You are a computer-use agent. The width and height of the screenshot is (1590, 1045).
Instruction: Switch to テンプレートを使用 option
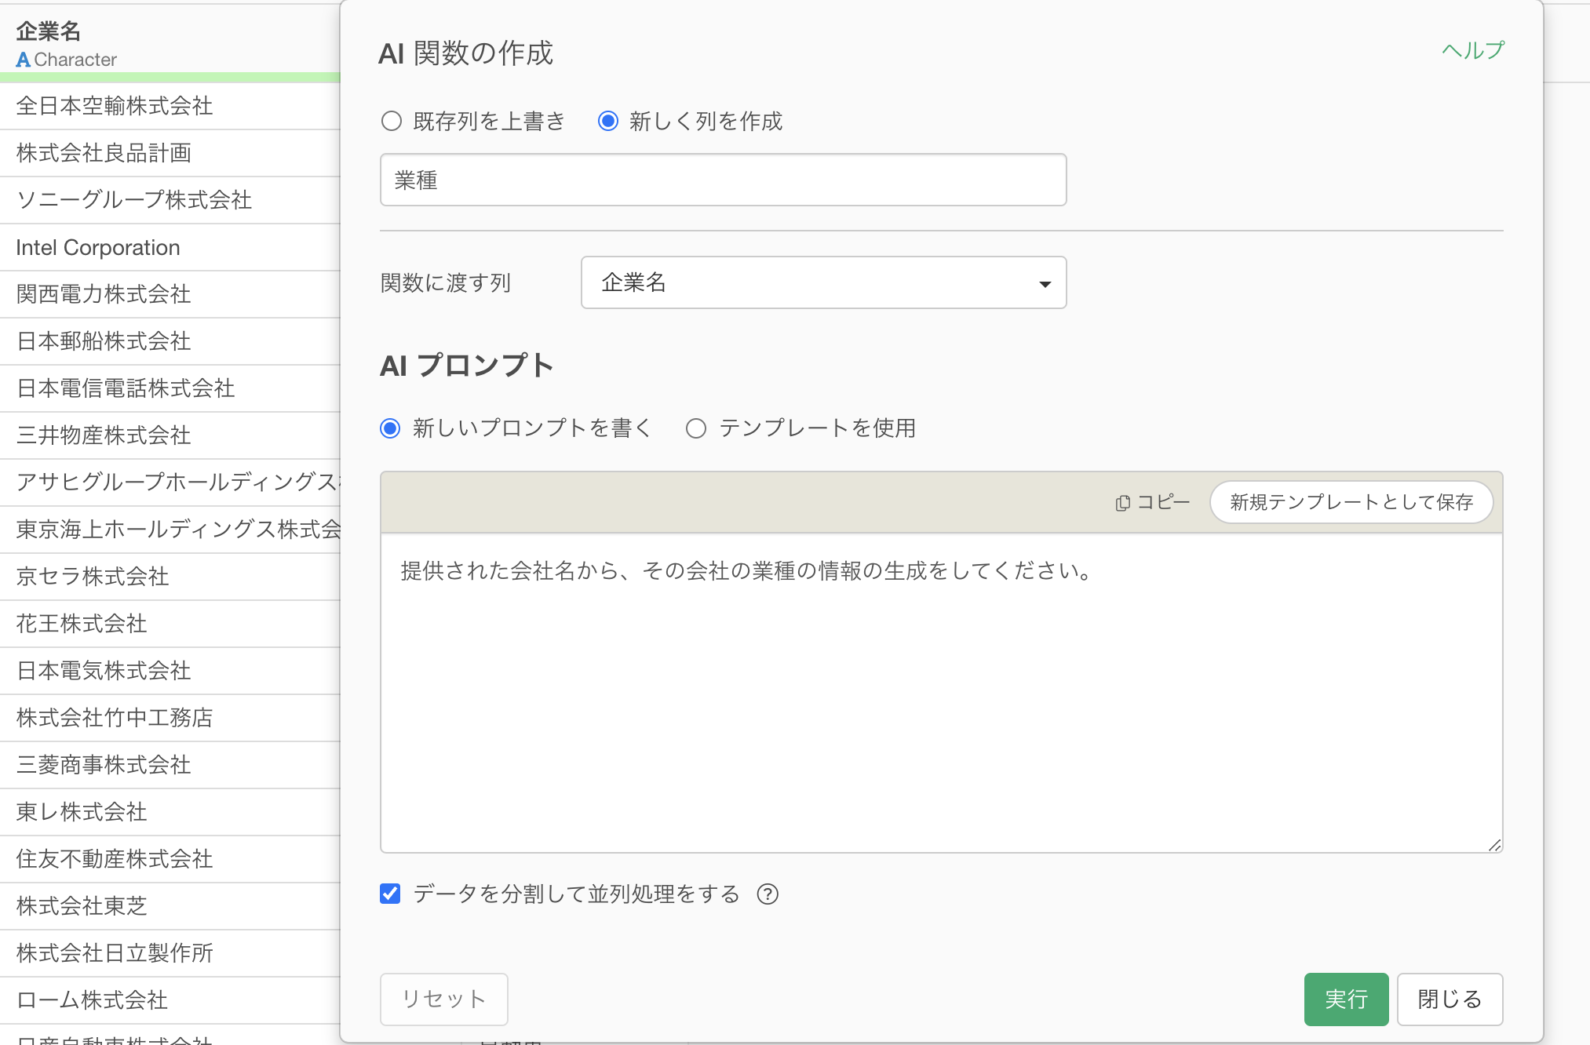coord(696,428)
